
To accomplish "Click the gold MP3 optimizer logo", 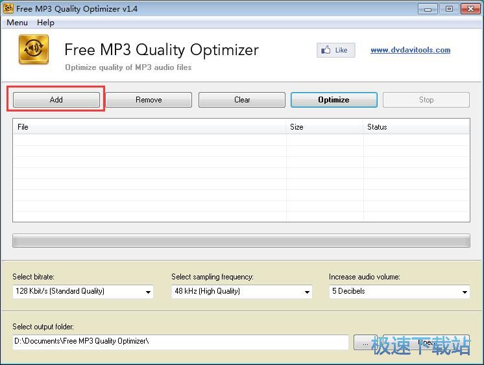I will (x=34, y=50).
